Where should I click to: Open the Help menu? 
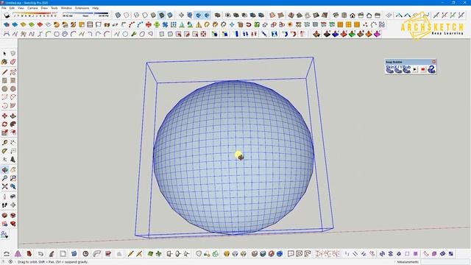point(96,8)
